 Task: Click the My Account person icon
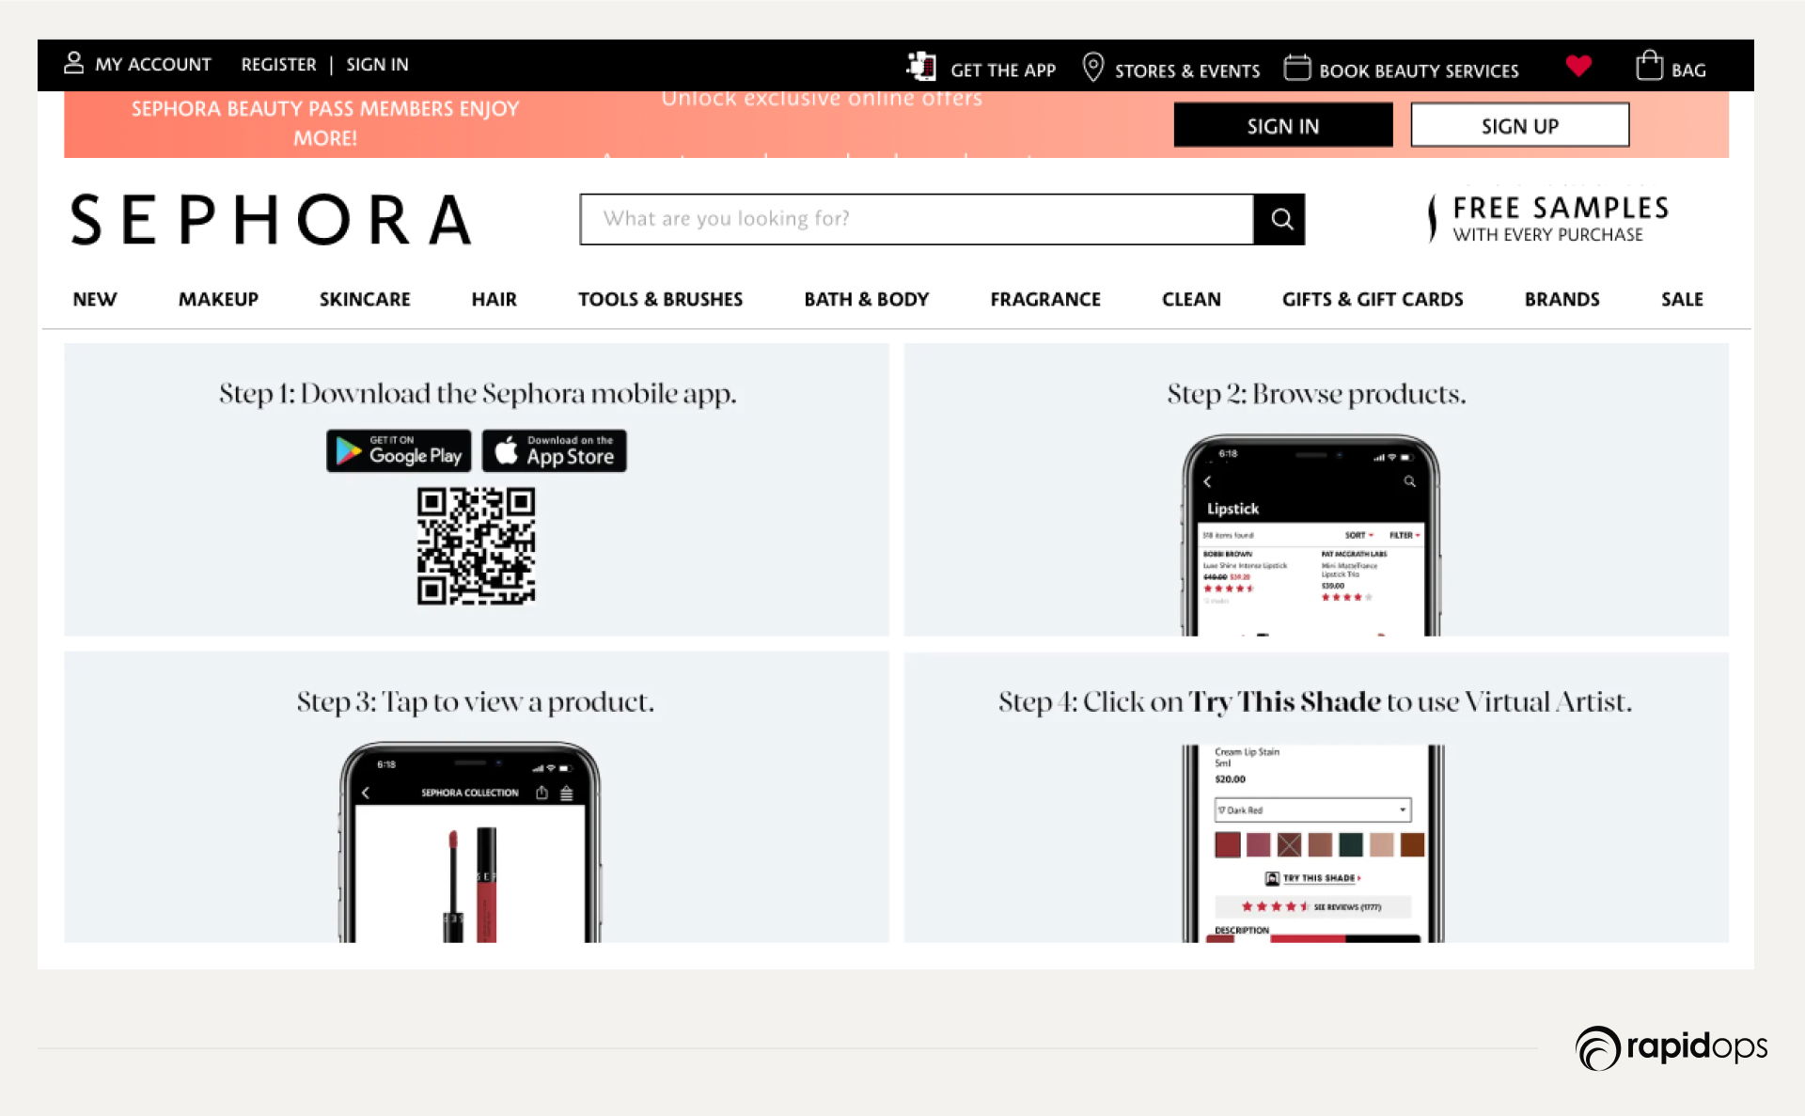pos(73,63)
